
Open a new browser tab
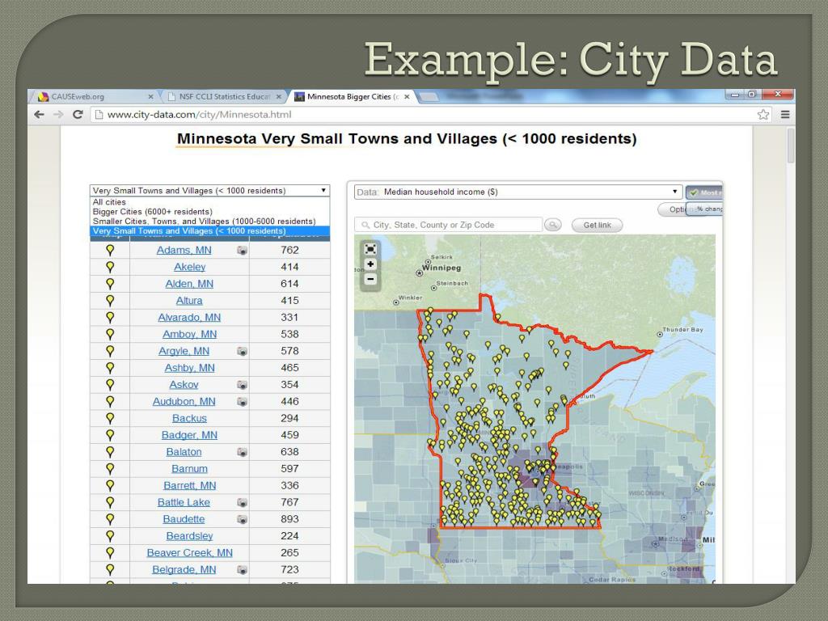pos(429,97)
